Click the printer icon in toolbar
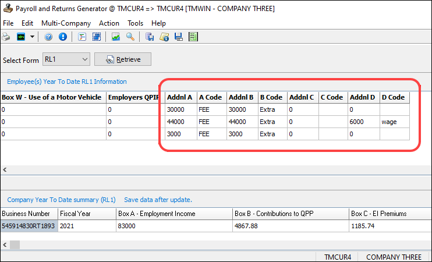The height and width of the screenshot is (262, 432). tap(6, 37)
